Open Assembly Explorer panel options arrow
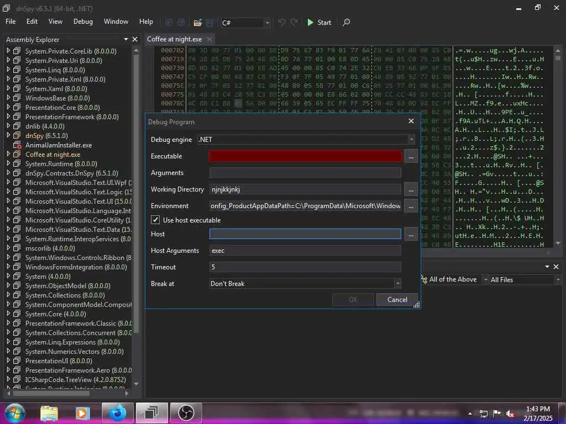The width and height of the screenshot is (566, 424). pos(126,39)
